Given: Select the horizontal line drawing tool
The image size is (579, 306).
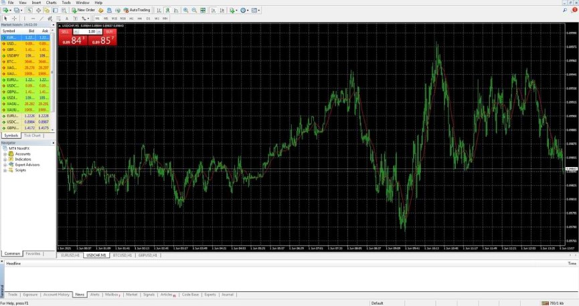Looking at the screenshot, I should (x=33, y=19).
